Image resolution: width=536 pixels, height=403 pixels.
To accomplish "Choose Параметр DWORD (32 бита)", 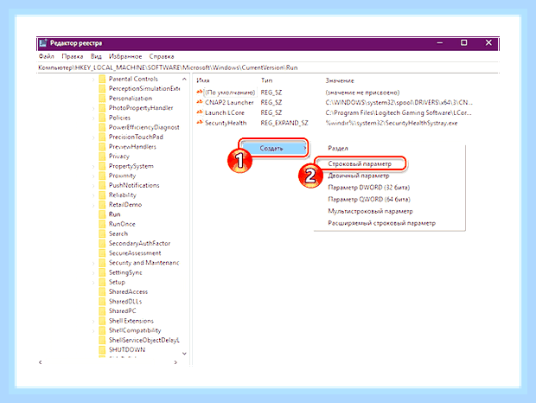I will [368, 188].
